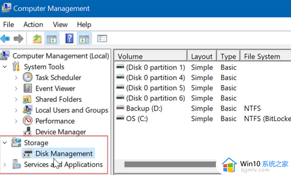
Task: Click the Event Viewer icon
Action: pyautogui.click(x=28, y=88)
